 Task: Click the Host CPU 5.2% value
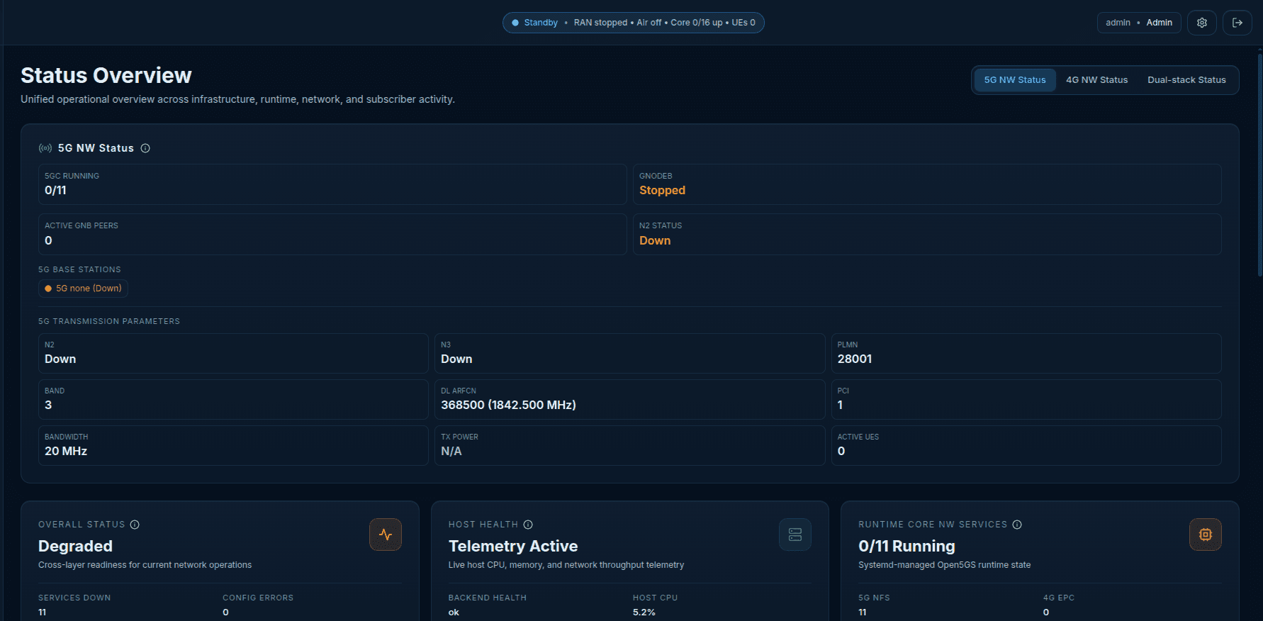644,612
